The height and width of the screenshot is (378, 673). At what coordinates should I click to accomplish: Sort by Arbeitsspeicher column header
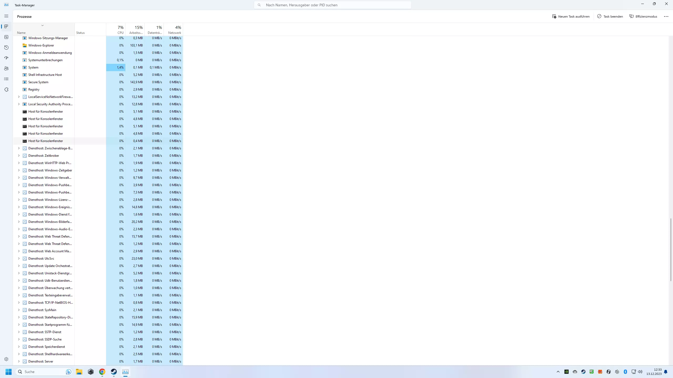coord(135,29)
